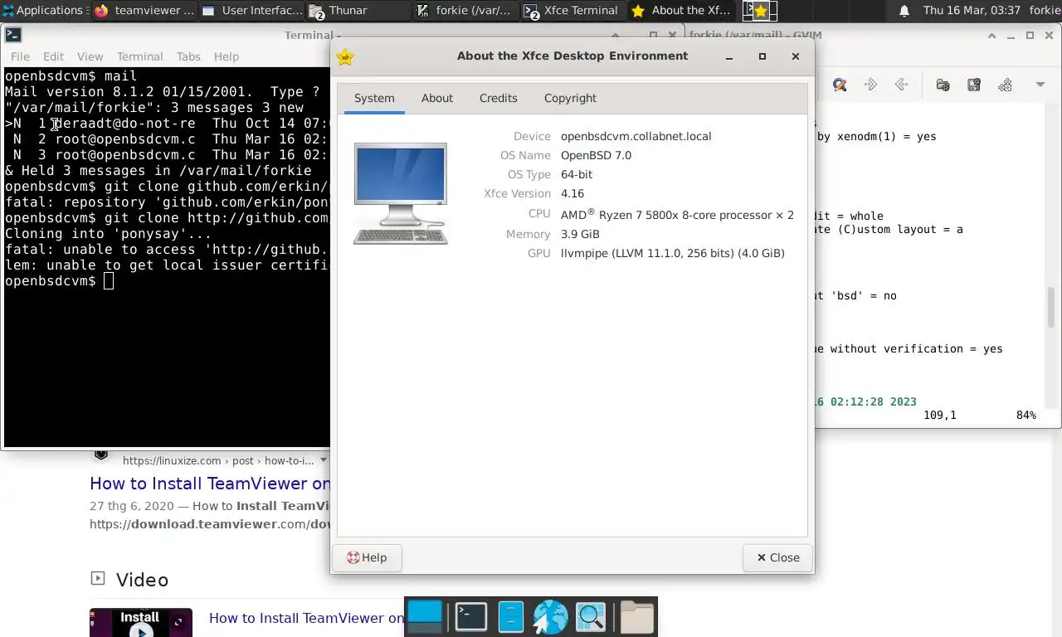Click OpenBSD 7.0 OS name value
This screenshot has height=637, width=1062.
point(596,155)
